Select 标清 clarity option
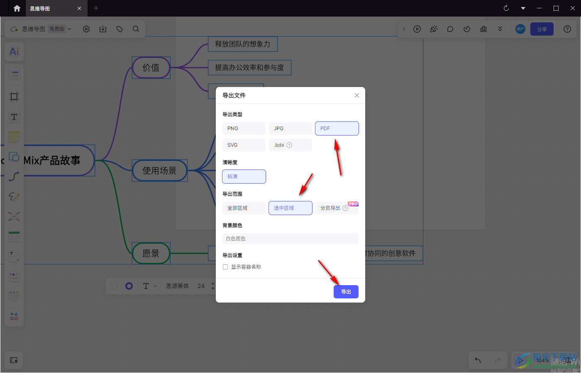This screenshot has height=373, width=581. pos(244,177)
